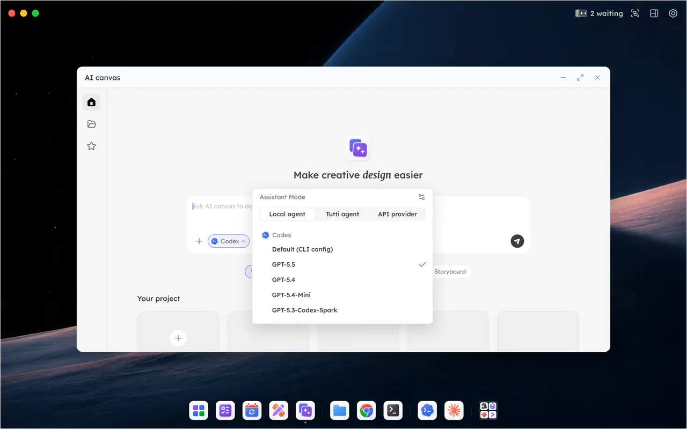This screenshot has height=429, width=687.
Task: Click the 'Assistant Mode' label text
Action: coord(282,197)
